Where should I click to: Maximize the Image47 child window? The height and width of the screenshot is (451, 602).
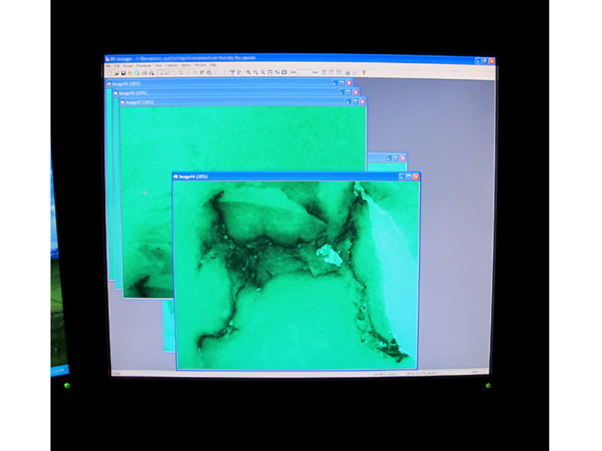point(355,102)
